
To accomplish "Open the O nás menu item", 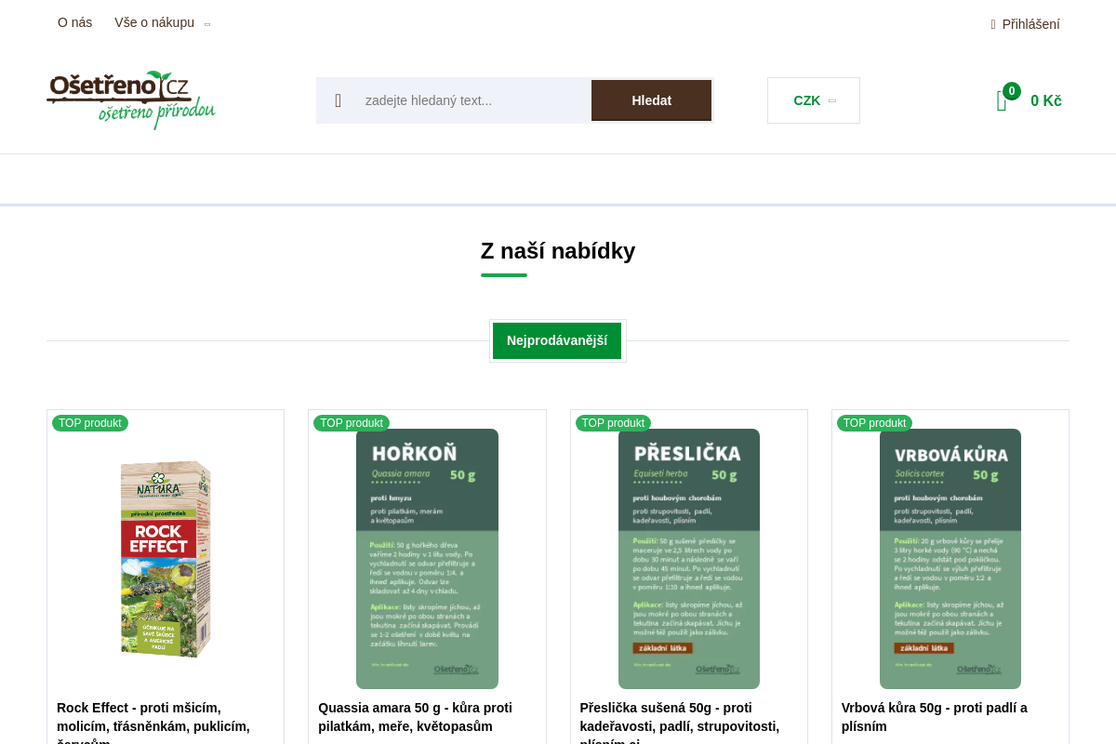I will pos(74,22).
